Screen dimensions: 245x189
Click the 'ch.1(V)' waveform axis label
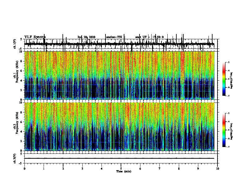coord(15,44)
